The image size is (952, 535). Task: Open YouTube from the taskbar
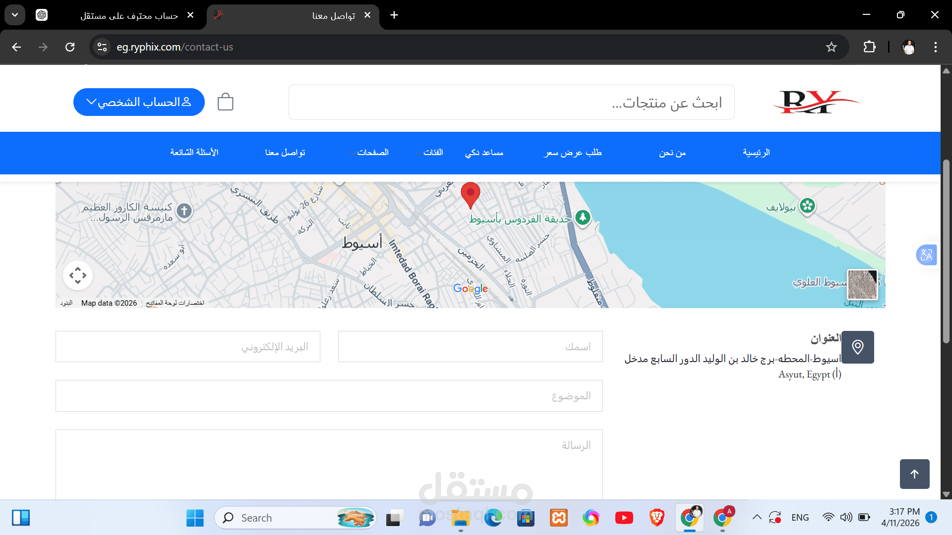pos(624,518)
